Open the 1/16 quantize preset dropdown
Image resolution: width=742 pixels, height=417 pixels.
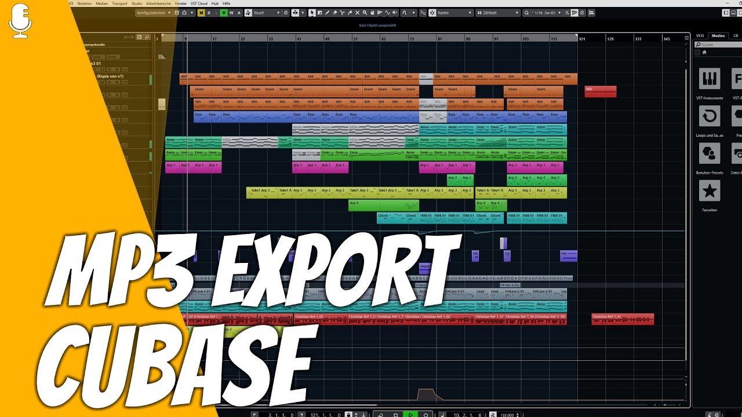[x=547, y=13]
